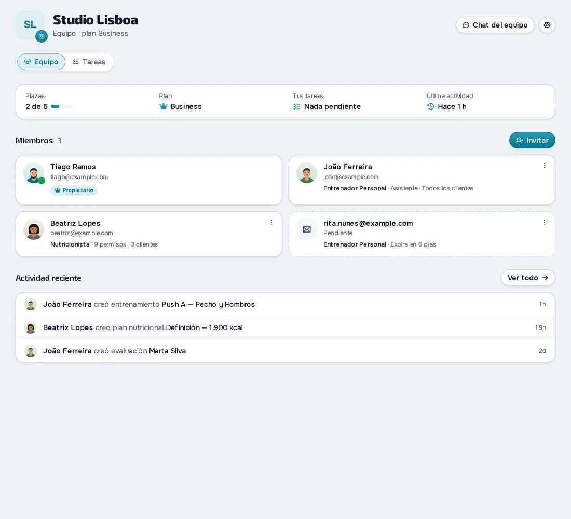
Task: Click Ver todo activity link
Action: click(x=528, y=278)
